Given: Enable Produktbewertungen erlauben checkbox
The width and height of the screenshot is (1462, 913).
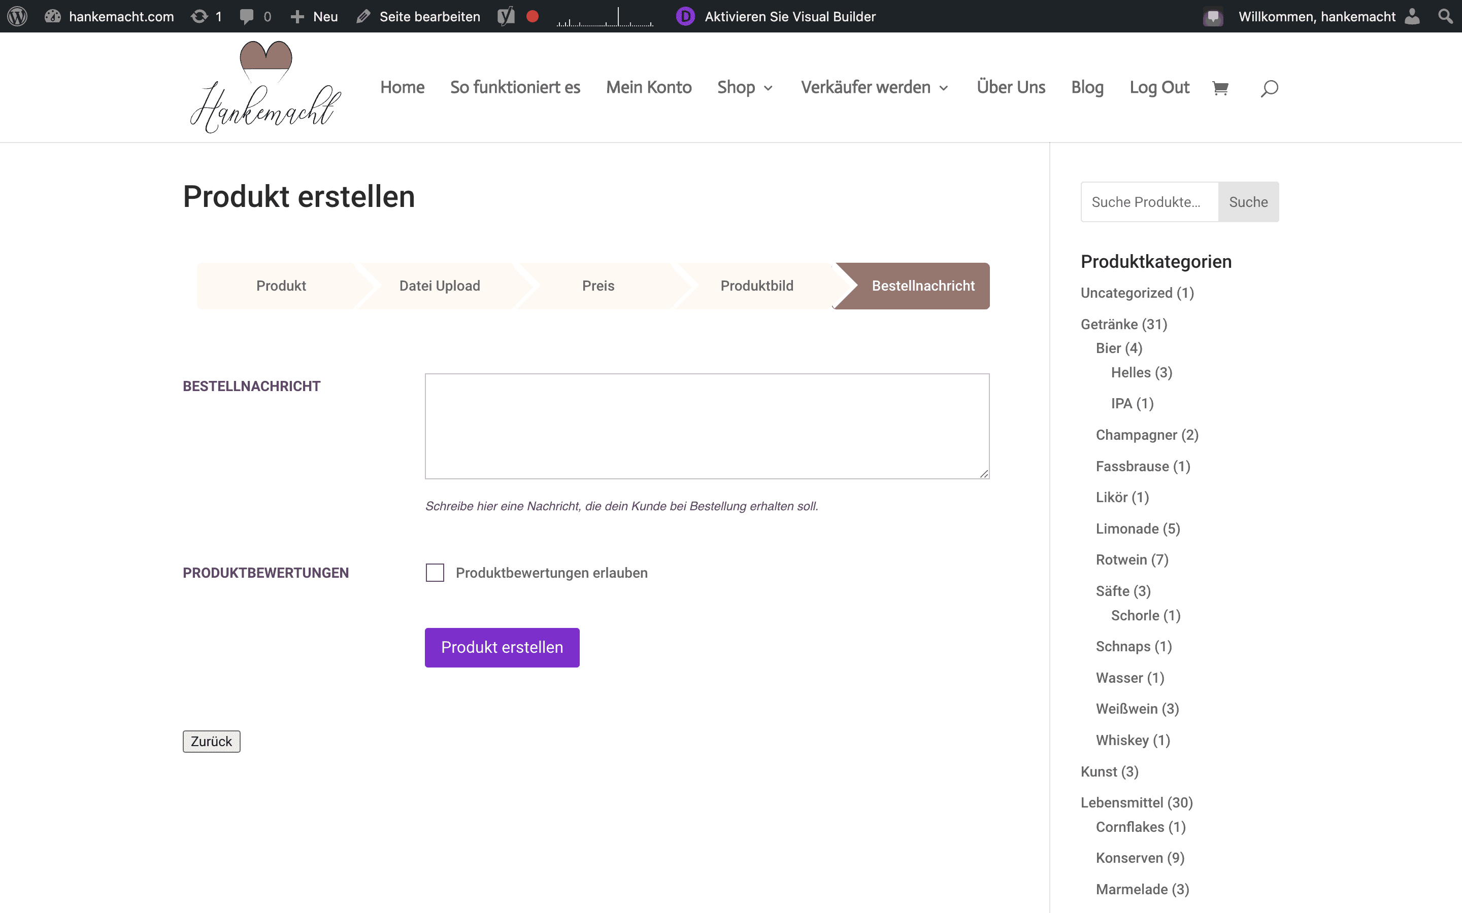Looking at the screenshot, I should point(435,573).
